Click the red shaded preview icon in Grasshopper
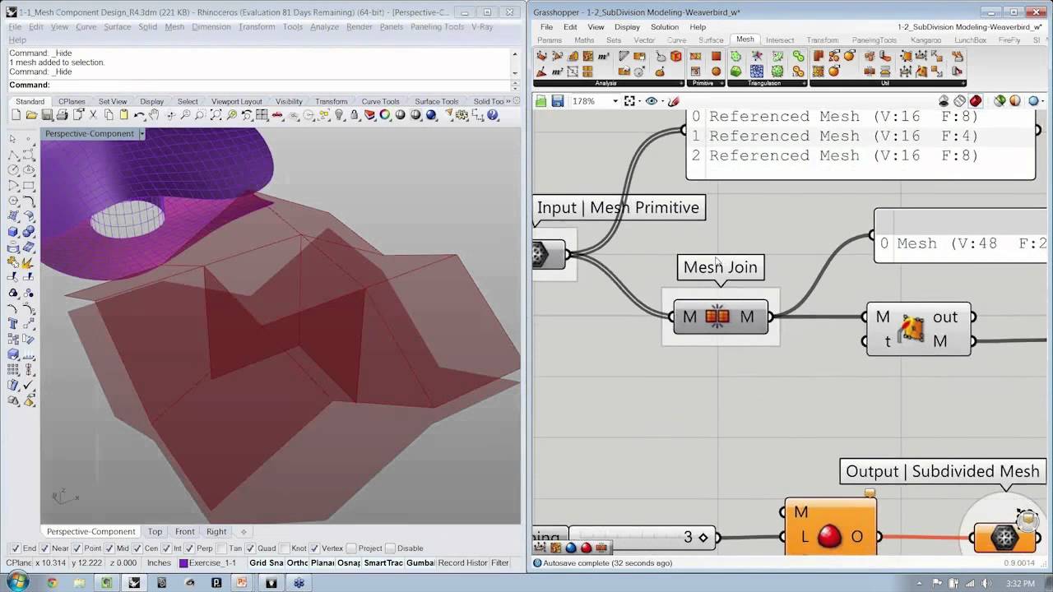 [976, 100]
